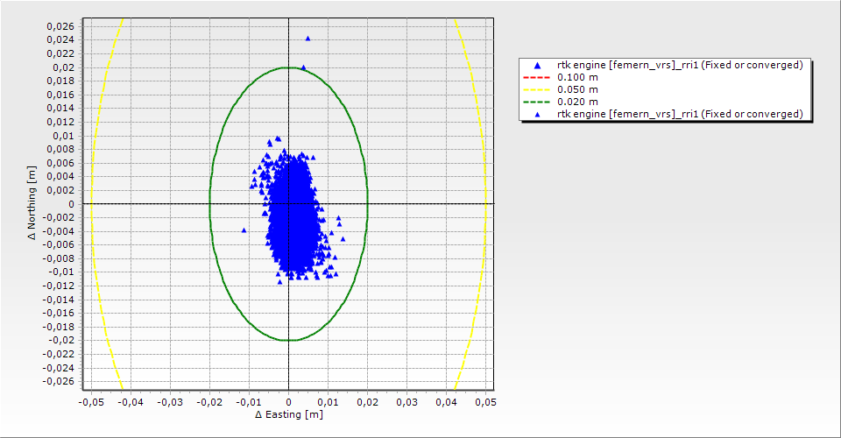Toggle the 0.020 m legend entry
Viewport: 841px width, 438px height.
[x=578, y=102]
